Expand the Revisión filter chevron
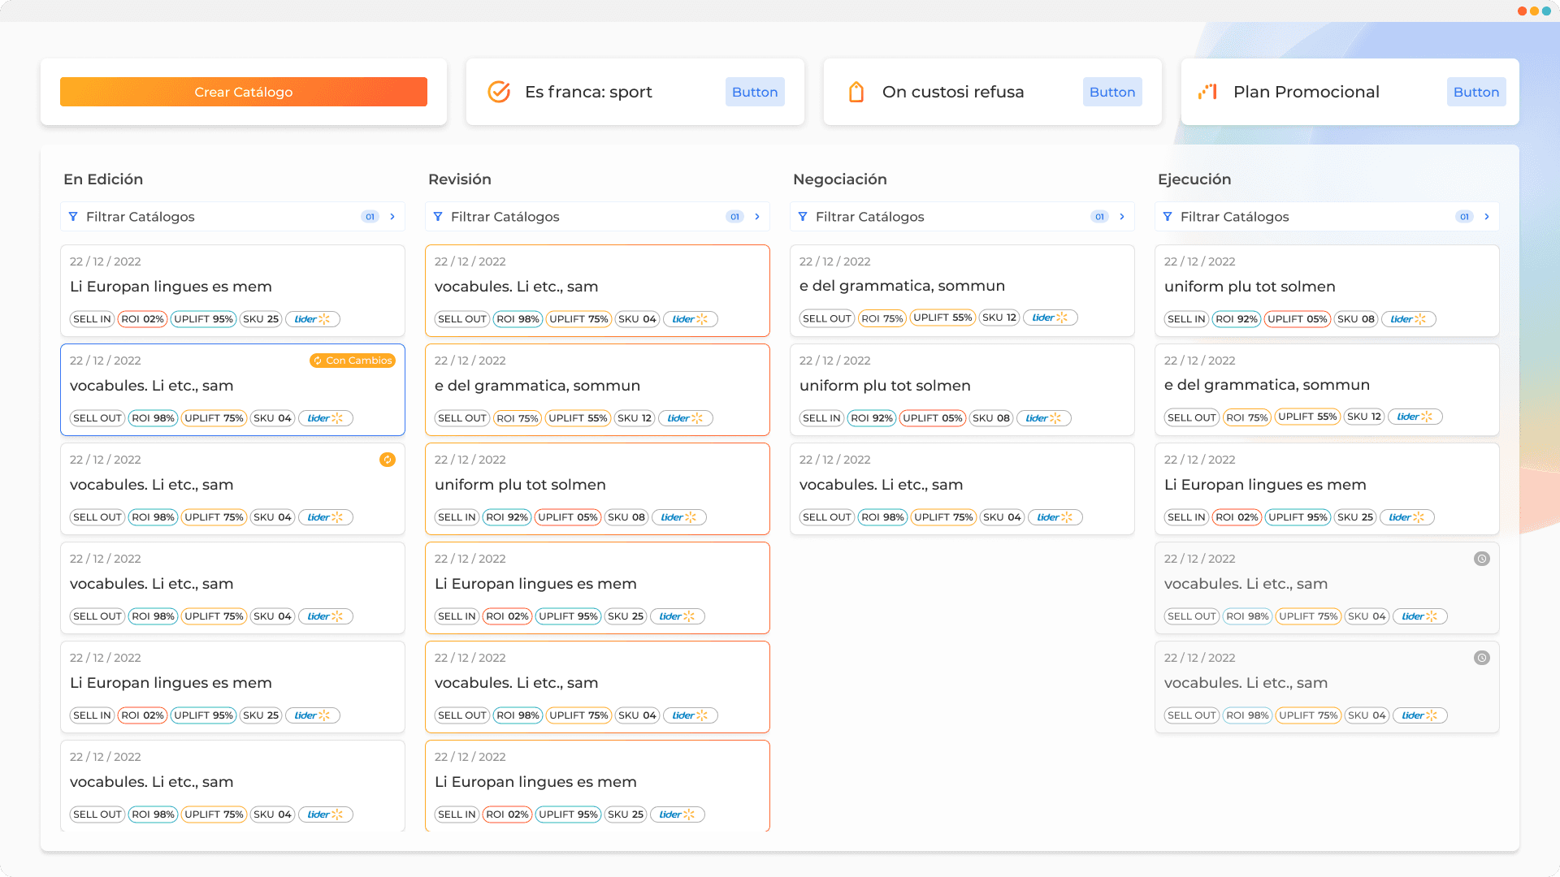Image resolution: width=1560 pixels, height=877 pixels. [x=757, y=217]
